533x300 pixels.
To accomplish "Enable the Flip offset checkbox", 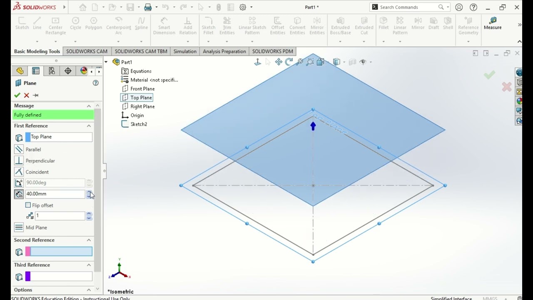I will click(x=28, y=205).
